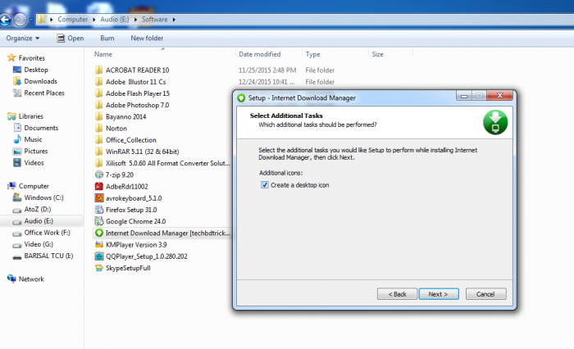
Task: Open recent pages dropdown beside forward button
Action: tap(31, 20)
